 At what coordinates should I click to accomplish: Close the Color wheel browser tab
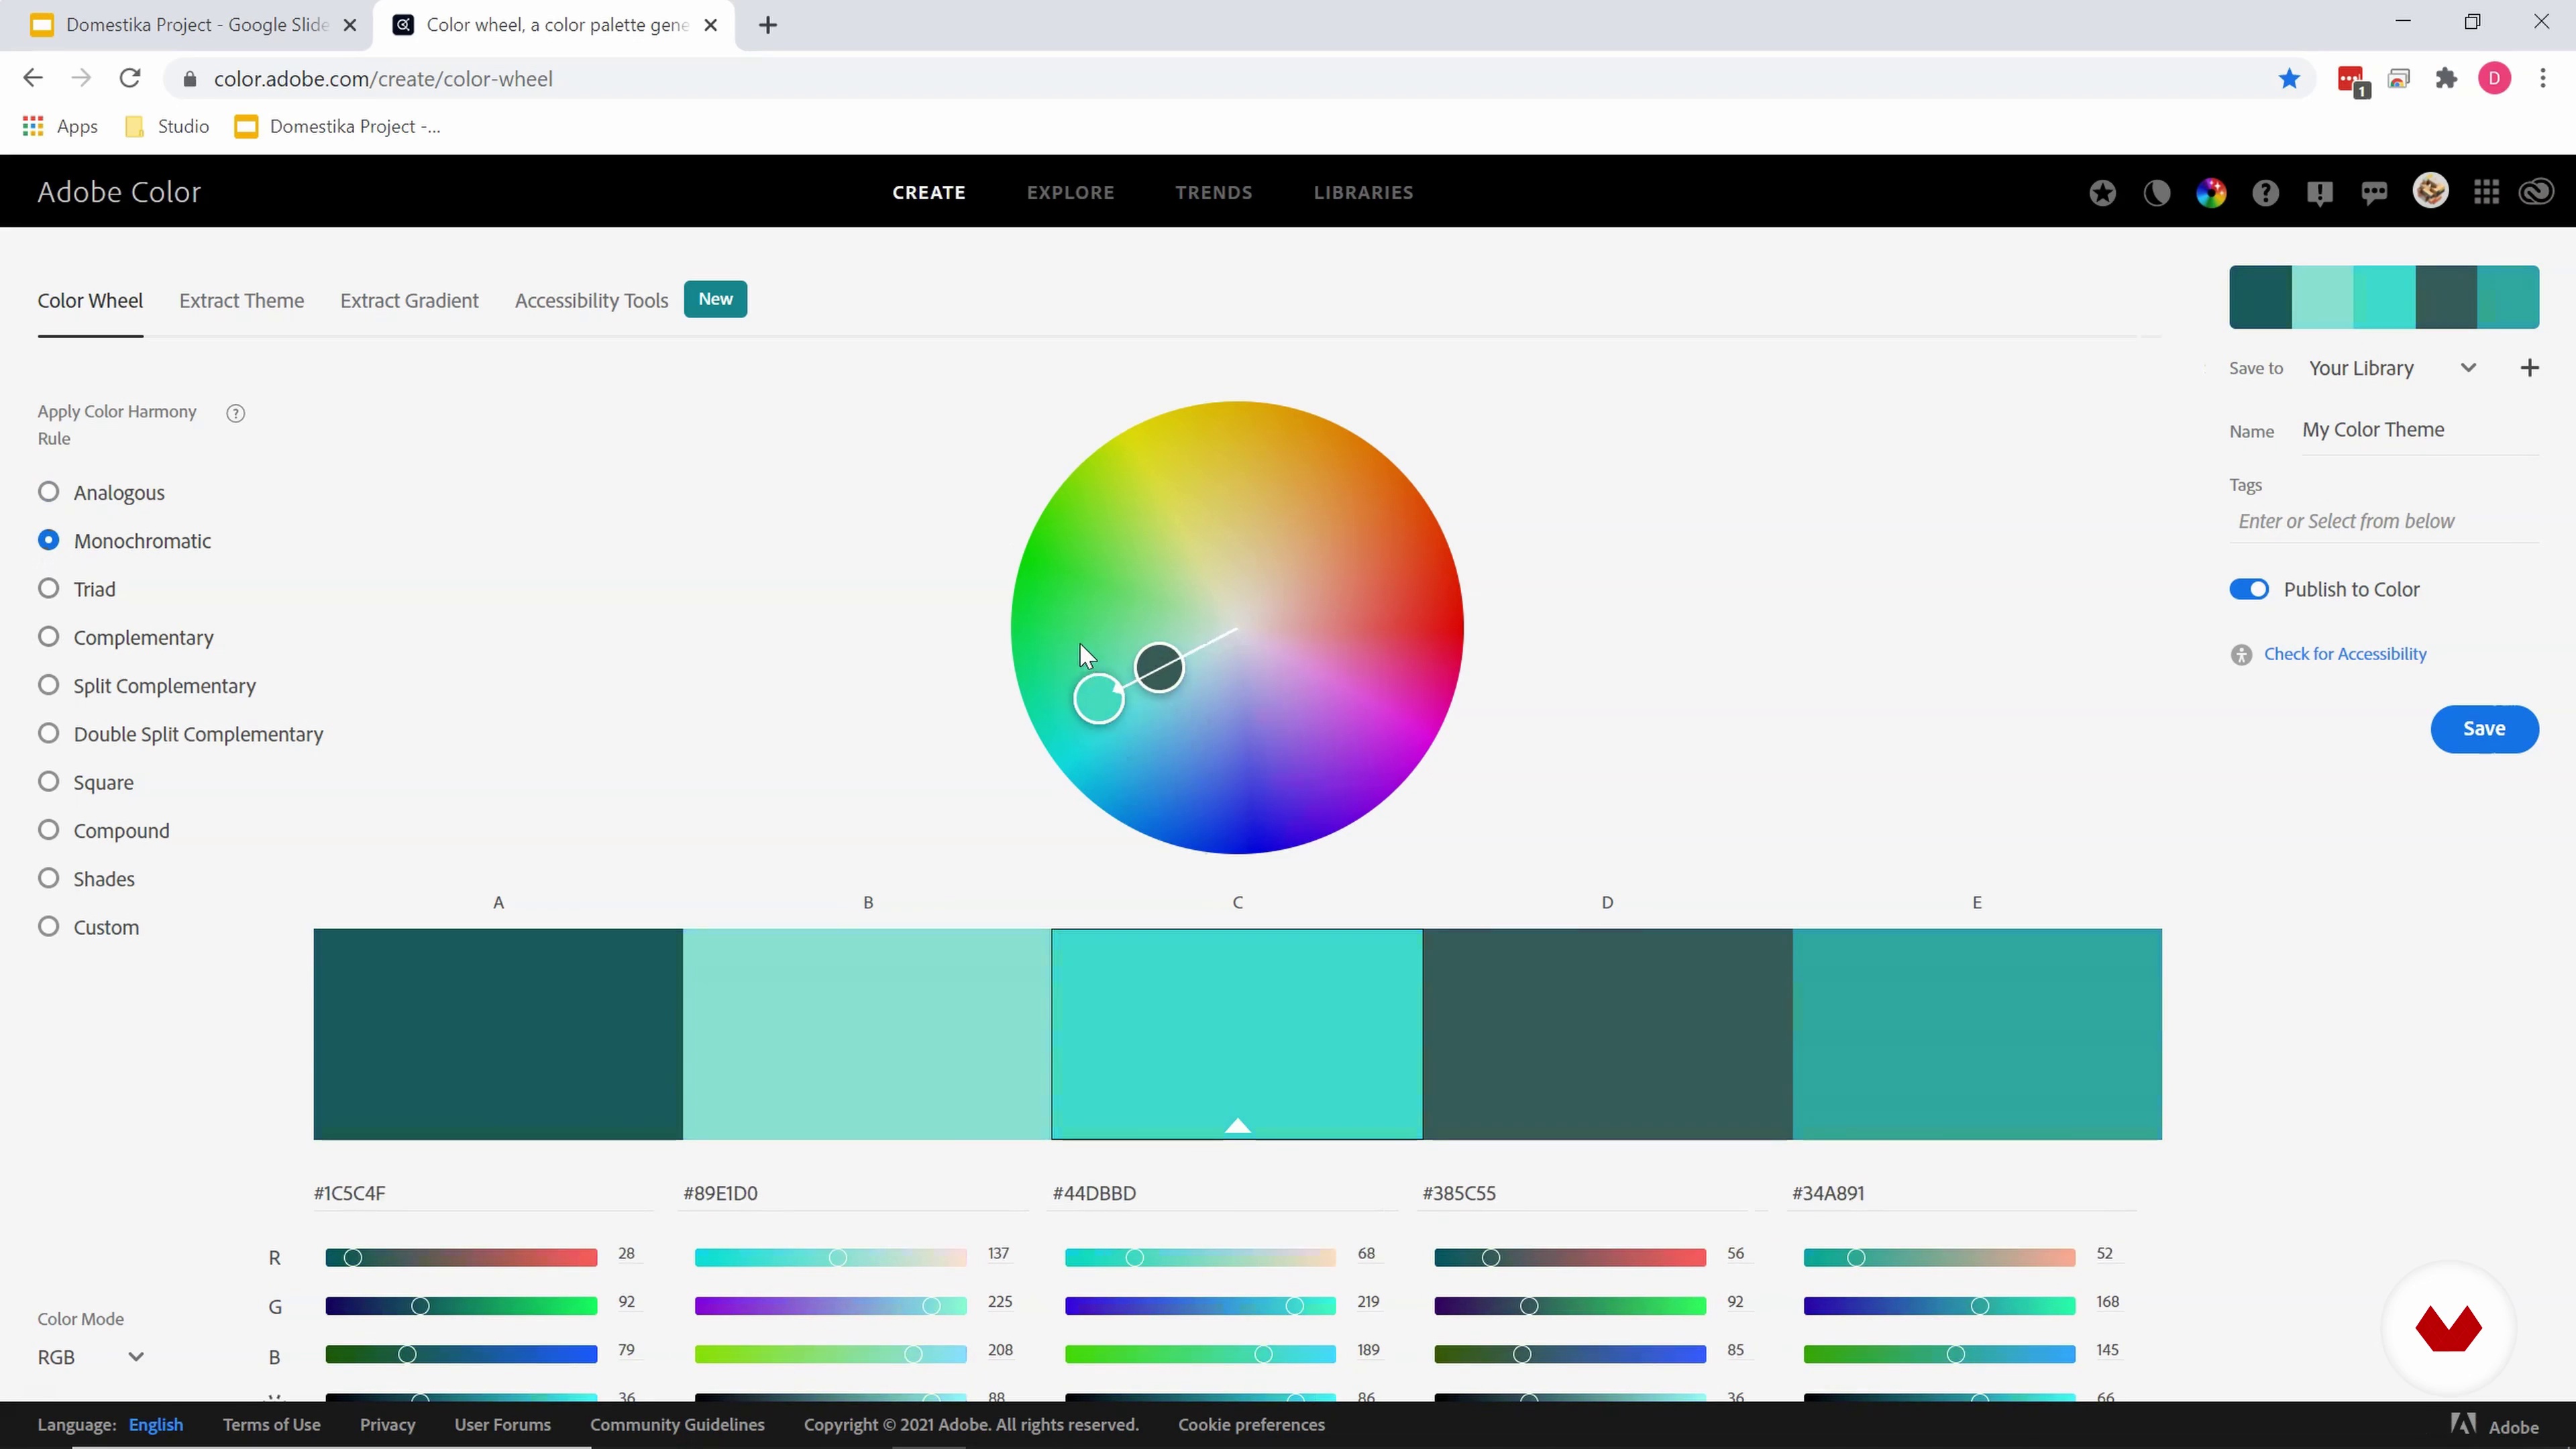point(711,25)
